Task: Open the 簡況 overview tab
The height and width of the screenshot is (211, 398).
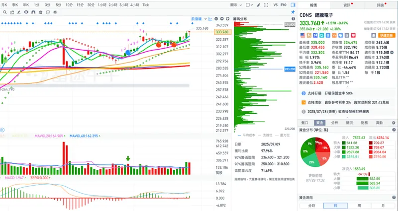Action: pos(350,123)
